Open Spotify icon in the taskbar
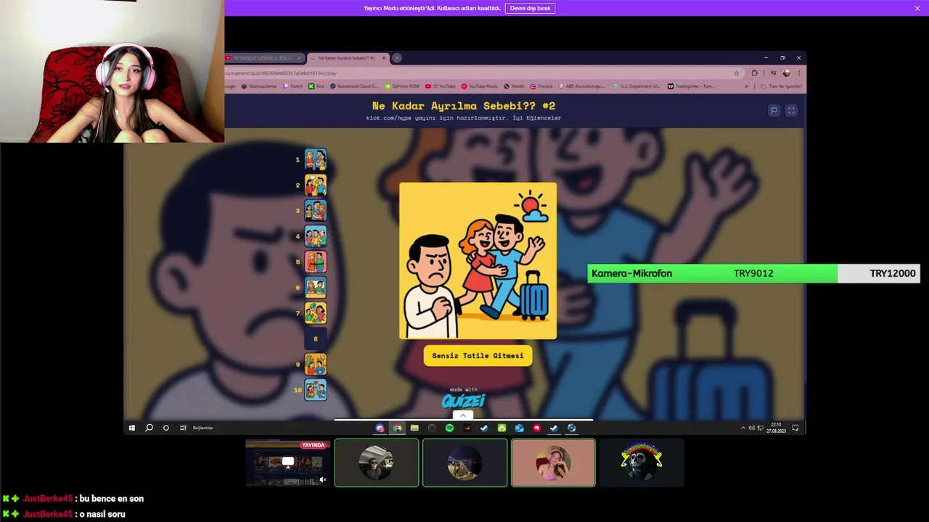The width and height of the screenshot is (929, 522). coord(449,428)
